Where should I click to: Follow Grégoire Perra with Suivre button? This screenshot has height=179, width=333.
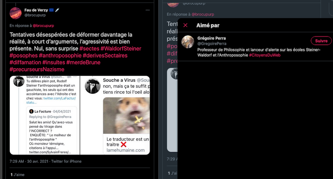321,41
